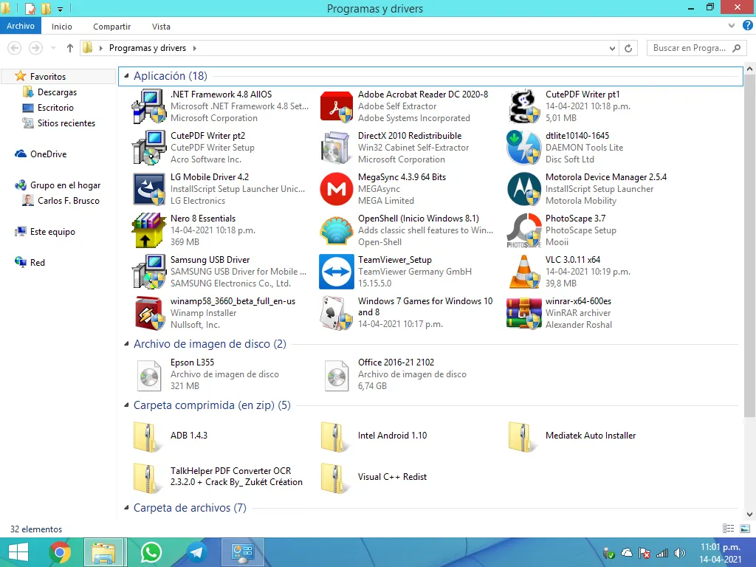756x567 pixels.
Task: Open Sitios recientes in the navigation pane
Action: pyautogui.click(x=66, y=123)
